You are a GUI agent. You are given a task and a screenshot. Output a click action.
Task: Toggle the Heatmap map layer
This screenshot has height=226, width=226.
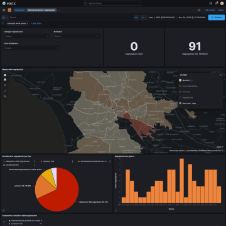[185, 92]
